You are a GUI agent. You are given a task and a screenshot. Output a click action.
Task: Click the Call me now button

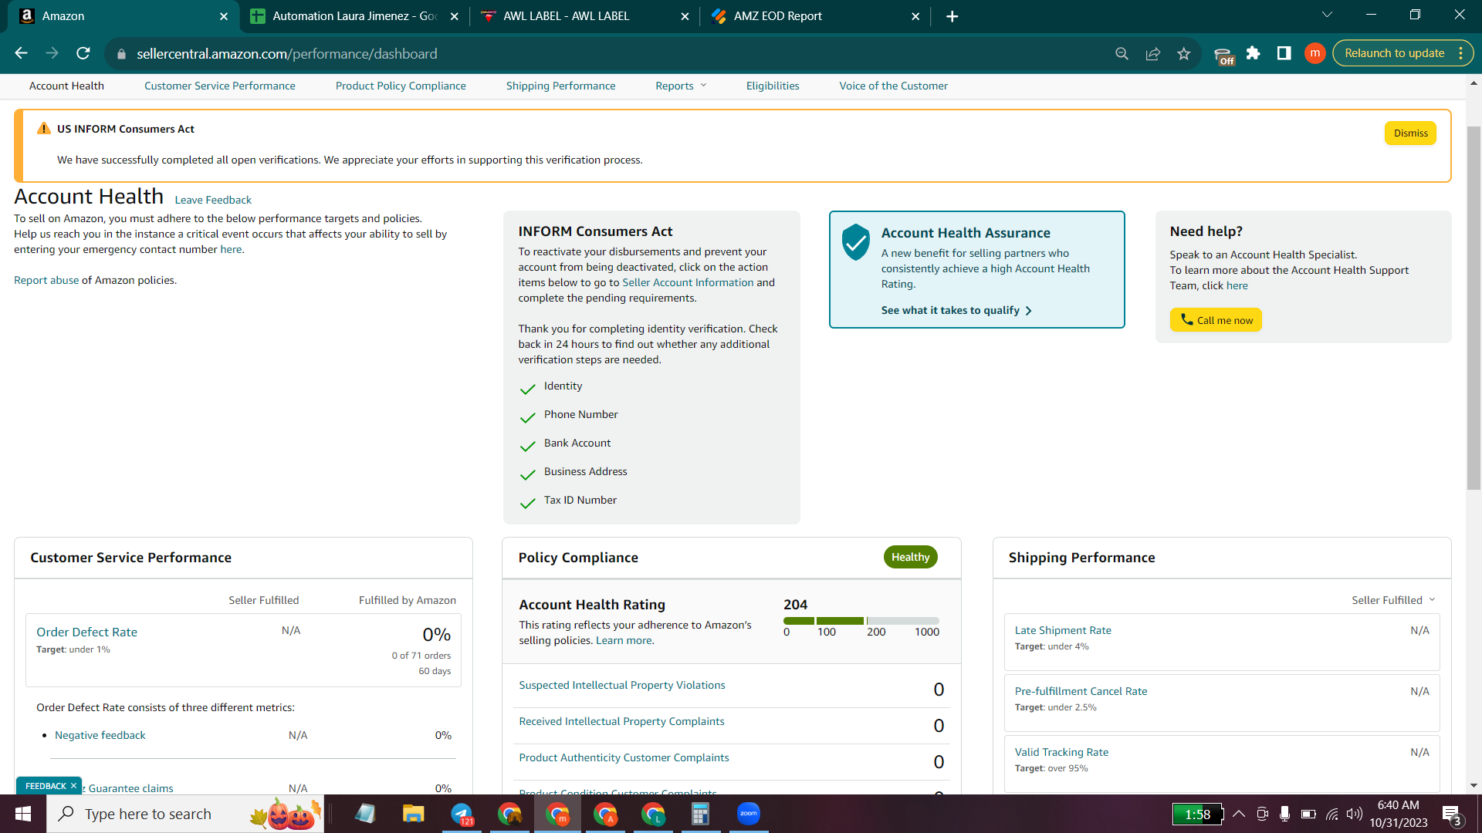[1216, 320]
